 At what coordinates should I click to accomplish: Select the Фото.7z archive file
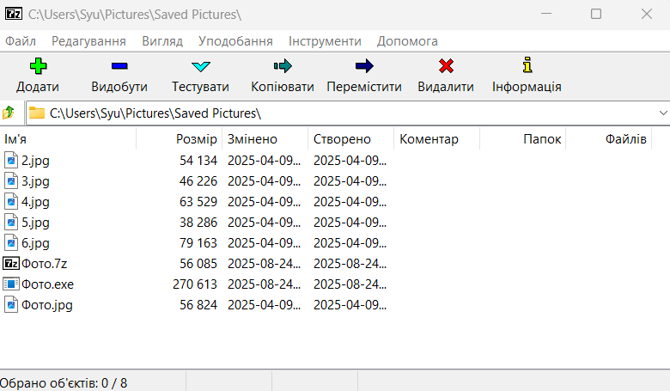[x=44, y=264]
